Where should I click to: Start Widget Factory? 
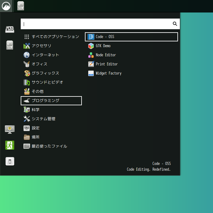(x=131, y=73)
